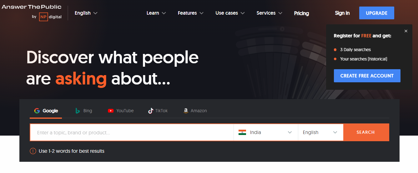Expand the Use cases menu

230,13
